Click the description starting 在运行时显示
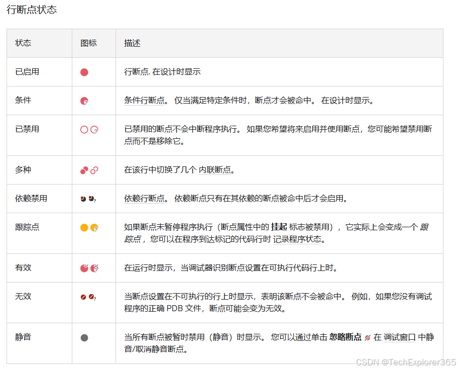The width and height of the screenshot is (458, 370). (x=231, y=267)
